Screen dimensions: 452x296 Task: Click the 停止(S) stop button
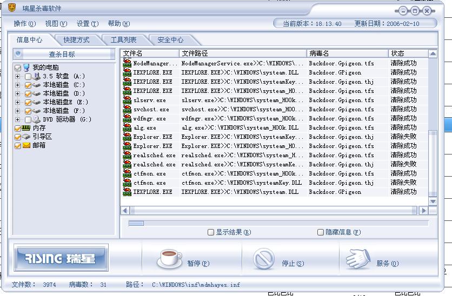click(x=290, y=259)
